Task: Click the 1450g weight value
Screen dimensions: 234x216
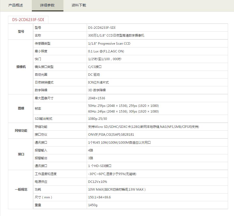Action: [x=93, y=205]
